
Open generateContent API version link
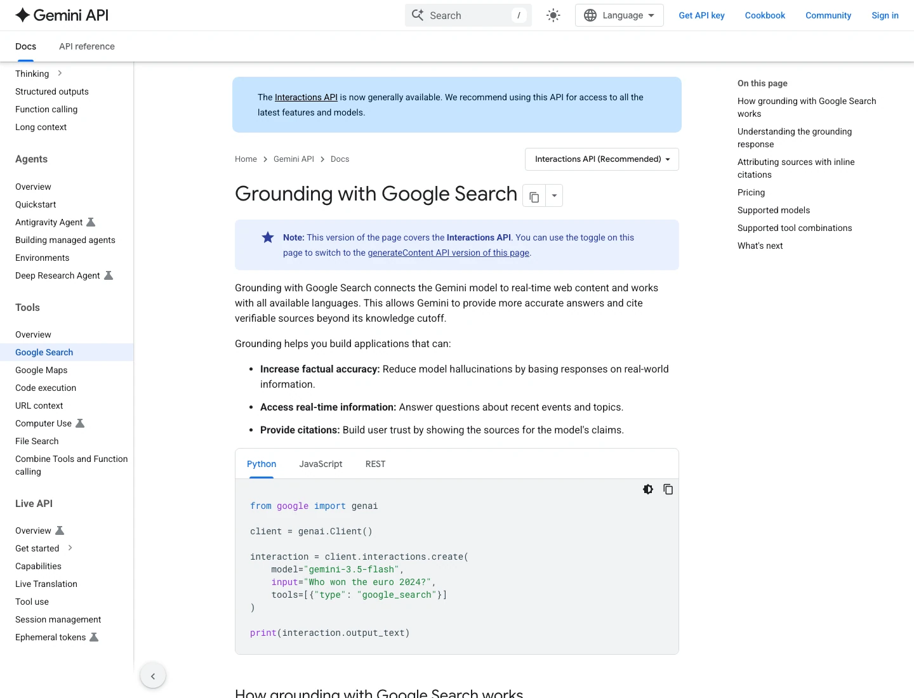pyautogui.click(x=448, y=253)
